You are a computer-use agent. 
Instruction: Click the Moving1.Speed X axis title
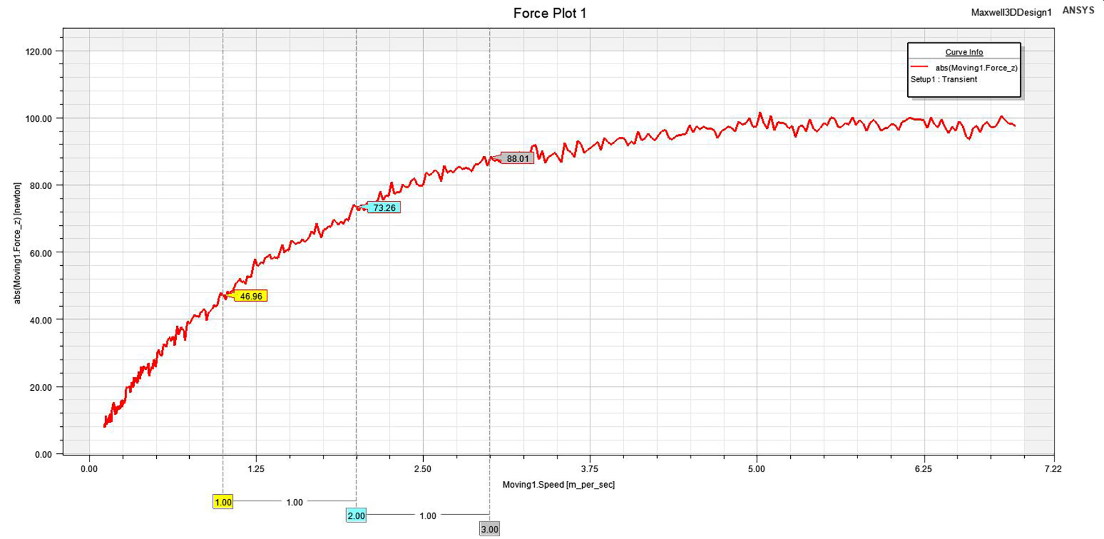[x=558, y=485]
